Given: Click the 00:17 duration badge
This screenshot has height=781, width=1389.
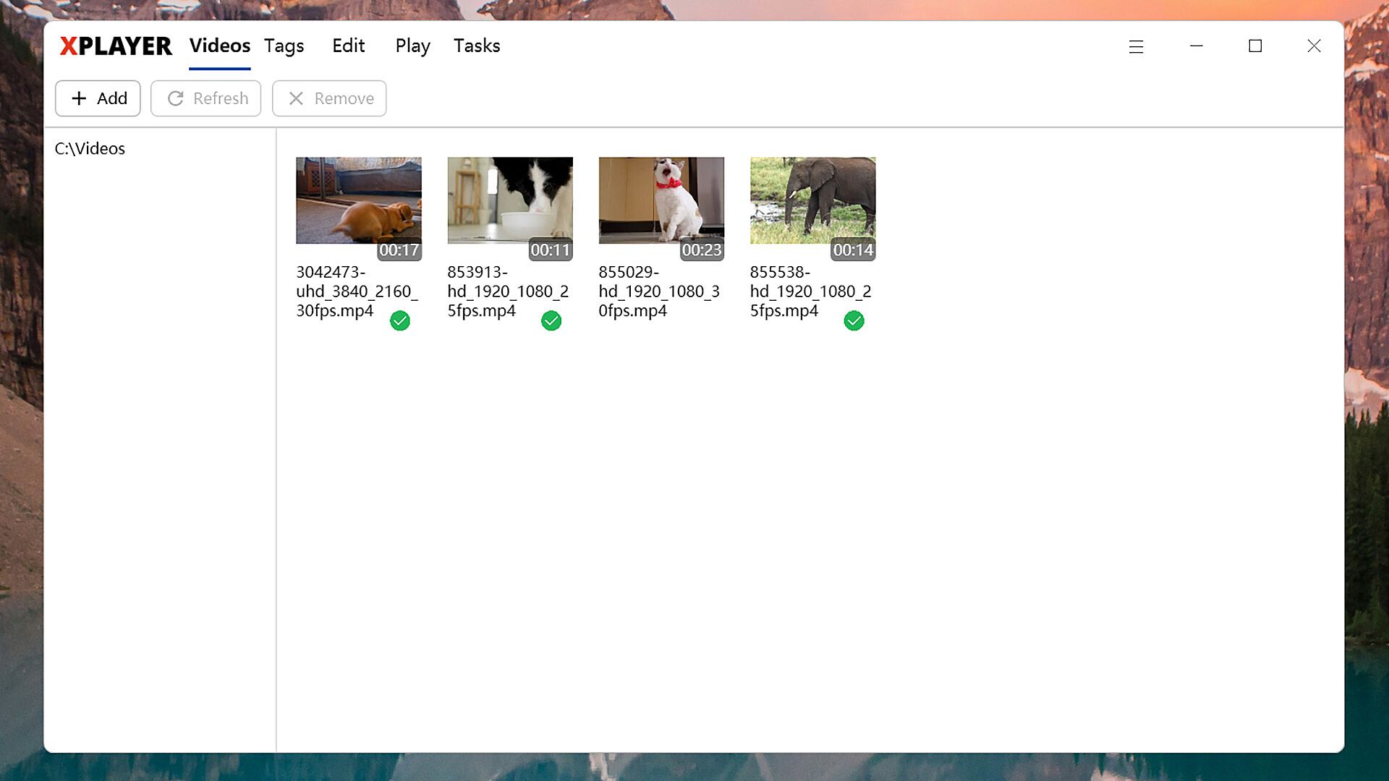Looking at the screenshot, I should (x=399, y=250).
